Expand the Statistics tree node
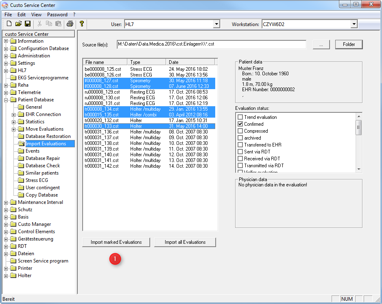Viewport: 382px width, 304px height. tap(14, 122)
